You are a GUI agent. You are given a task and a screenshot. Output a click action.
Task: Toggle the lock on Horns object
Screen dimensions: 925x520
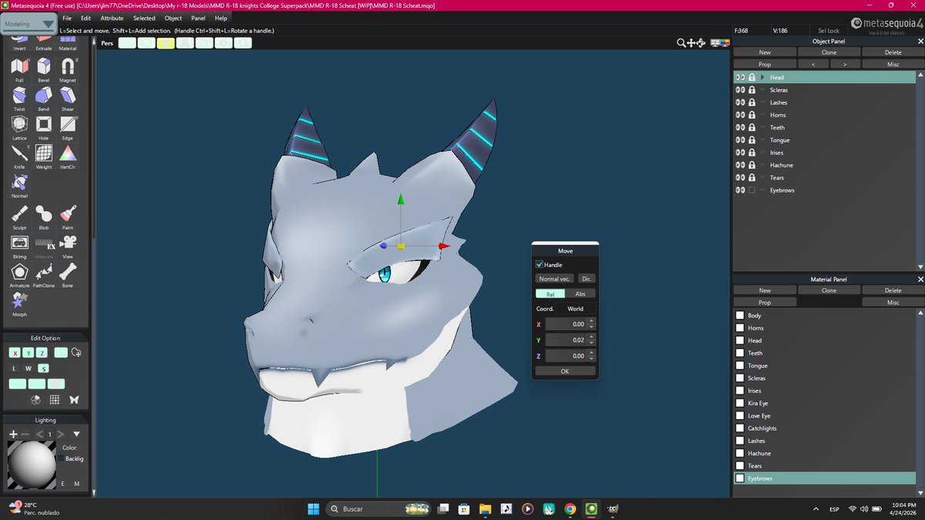coord(752,115)
